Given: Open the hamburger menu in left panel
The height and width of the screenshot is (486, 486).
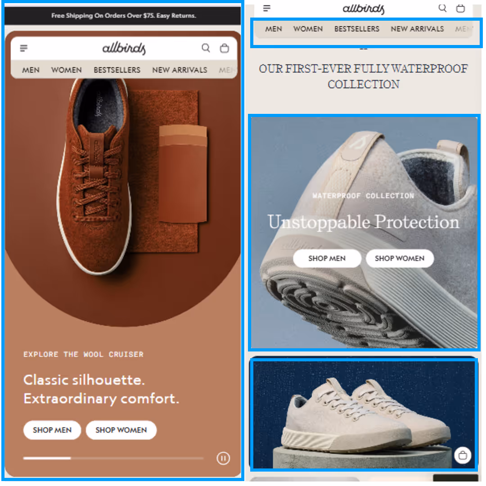Looking at the screenshot, I should 24,48.
